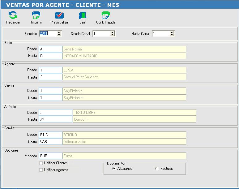Click the Imprimir printer icon

click(x=36, y=15)
